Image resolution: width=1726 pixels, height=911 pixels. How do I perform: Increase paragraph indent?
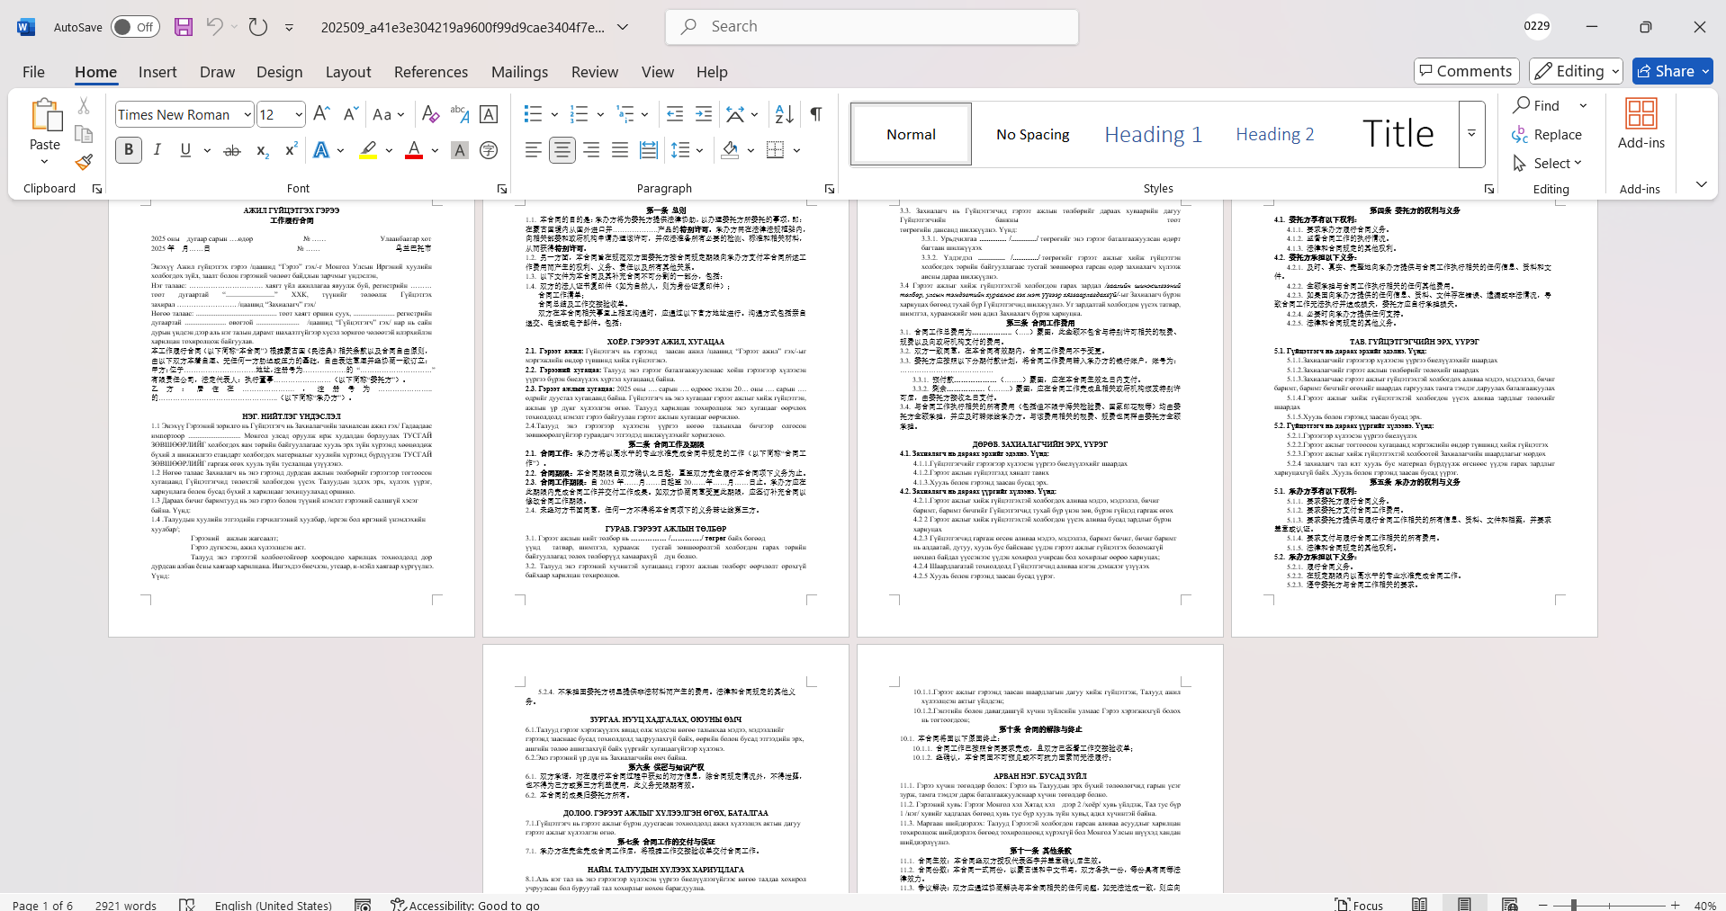704,114
